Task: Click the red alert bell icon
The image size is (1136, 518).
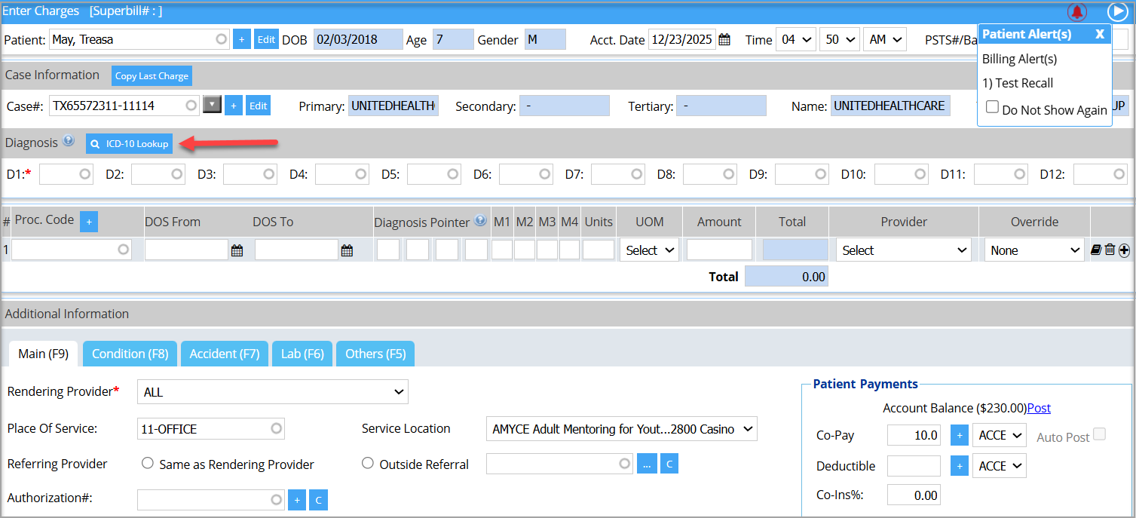Action: pyautogui.click(x=1077, y=12)
